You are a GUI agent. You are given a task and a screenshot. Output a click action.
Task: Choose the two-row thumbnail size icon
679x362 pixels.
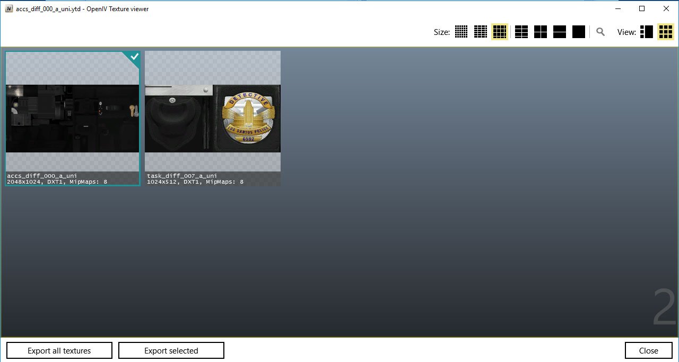[560, 32]
